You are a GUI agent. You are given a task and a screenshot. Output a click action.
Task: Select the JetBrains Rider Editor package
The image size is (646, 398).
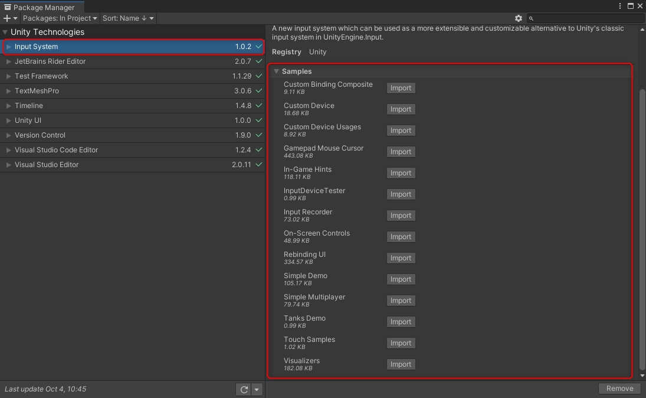tap(133, 61)
